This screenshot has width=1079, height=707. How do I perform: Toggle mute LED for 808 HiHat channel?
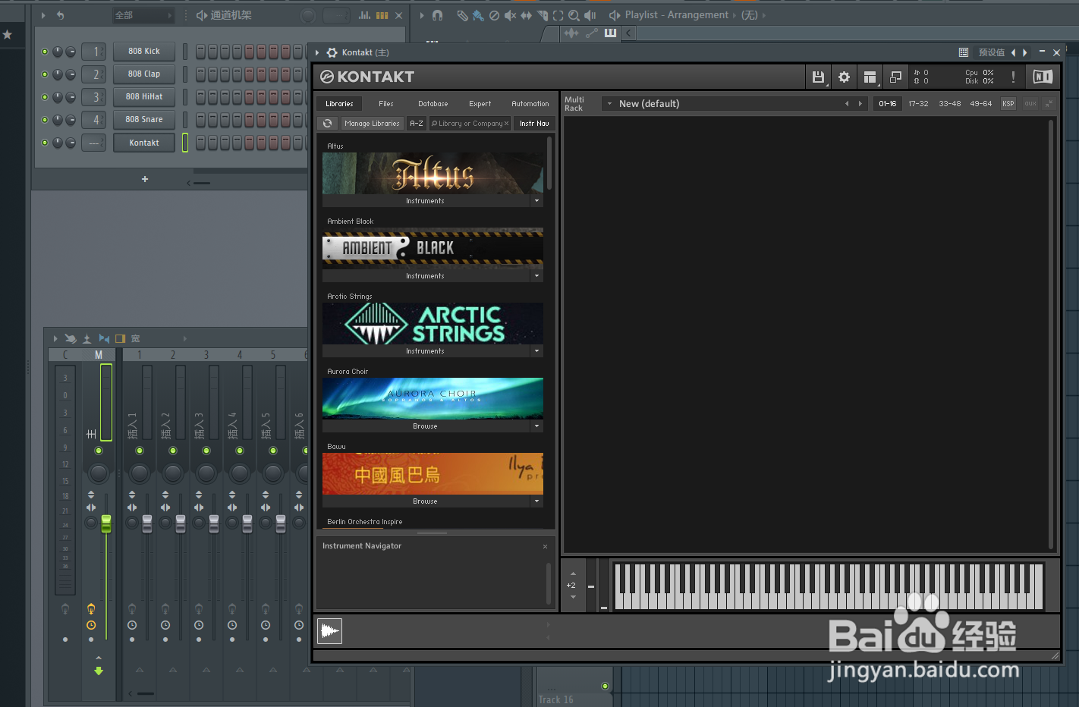tap(45, 97)
